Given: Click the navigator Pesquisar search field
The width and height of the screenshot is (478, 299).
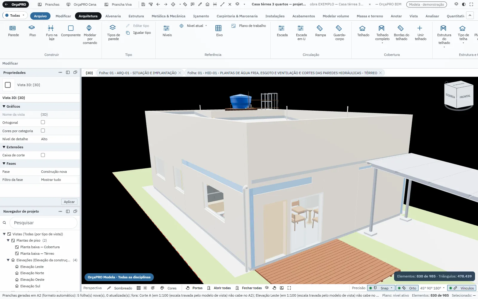Looking at the screenshot, I should [44, 223].
